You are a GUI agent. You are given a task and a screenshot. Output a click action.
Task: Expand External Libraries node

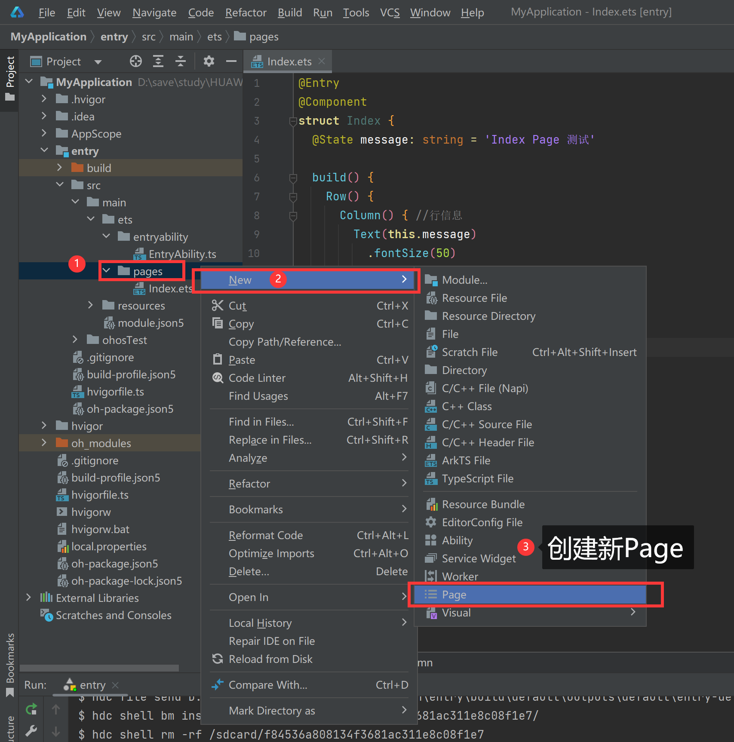28,597
